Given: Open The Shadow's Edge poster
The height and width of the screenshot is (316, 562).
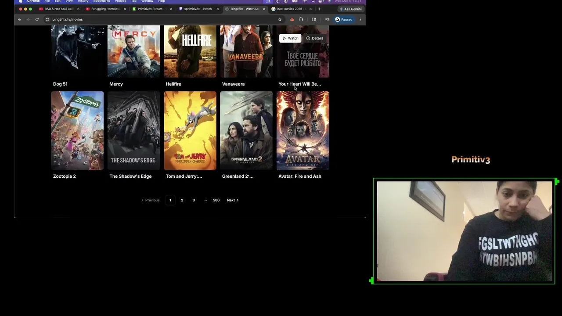Looking at the screenshot, I should point(134,130).
